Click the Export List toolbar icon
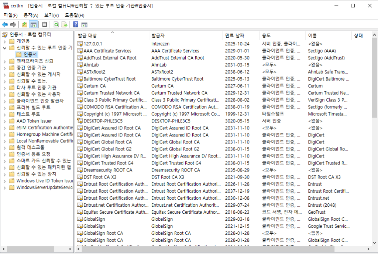This screenshot has height=254, width=378. (x=64, y=25)
